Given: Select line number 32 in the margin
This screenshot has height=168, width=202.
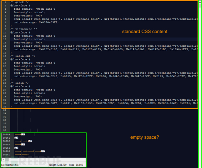Looking at the screenshot, I should click(5, 107).
